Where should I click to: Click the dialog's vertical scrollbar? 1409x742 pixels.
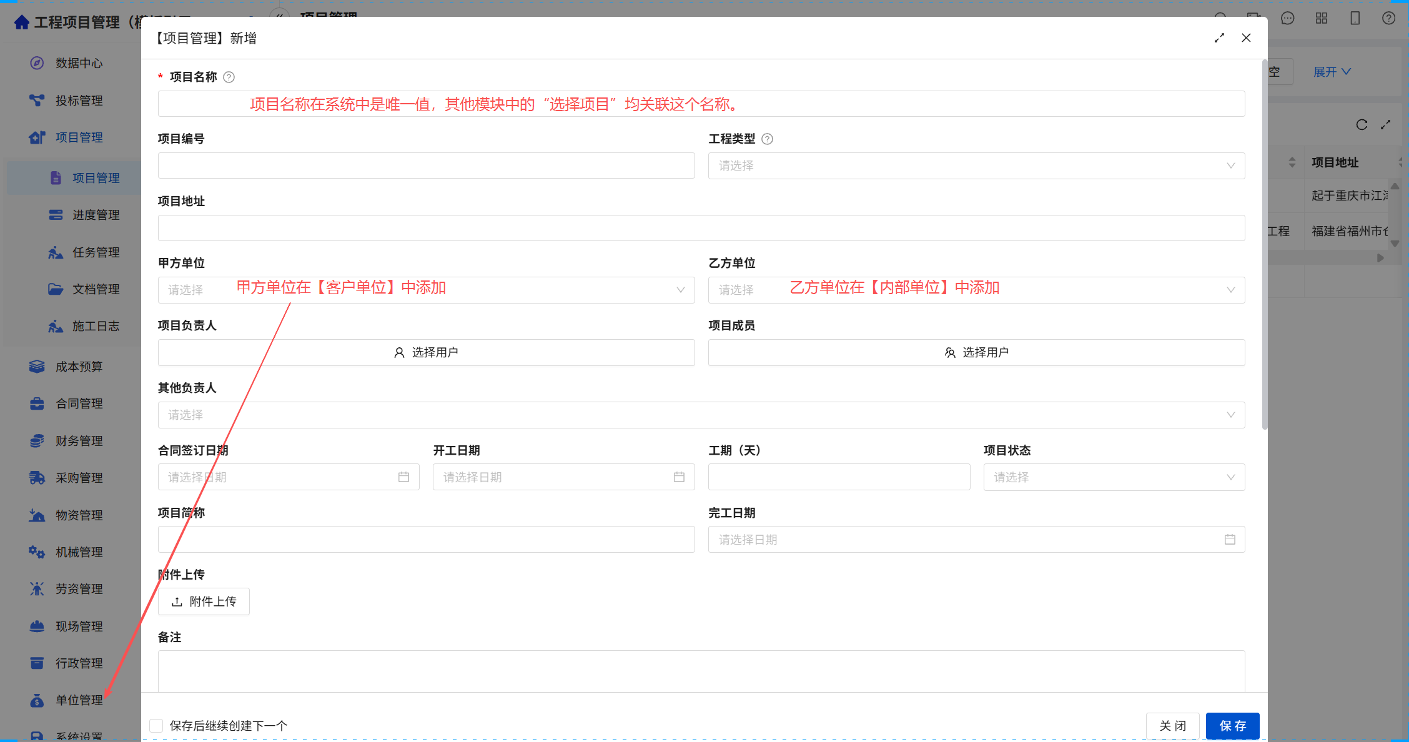pyautogui.click(x=1265, y=245)
